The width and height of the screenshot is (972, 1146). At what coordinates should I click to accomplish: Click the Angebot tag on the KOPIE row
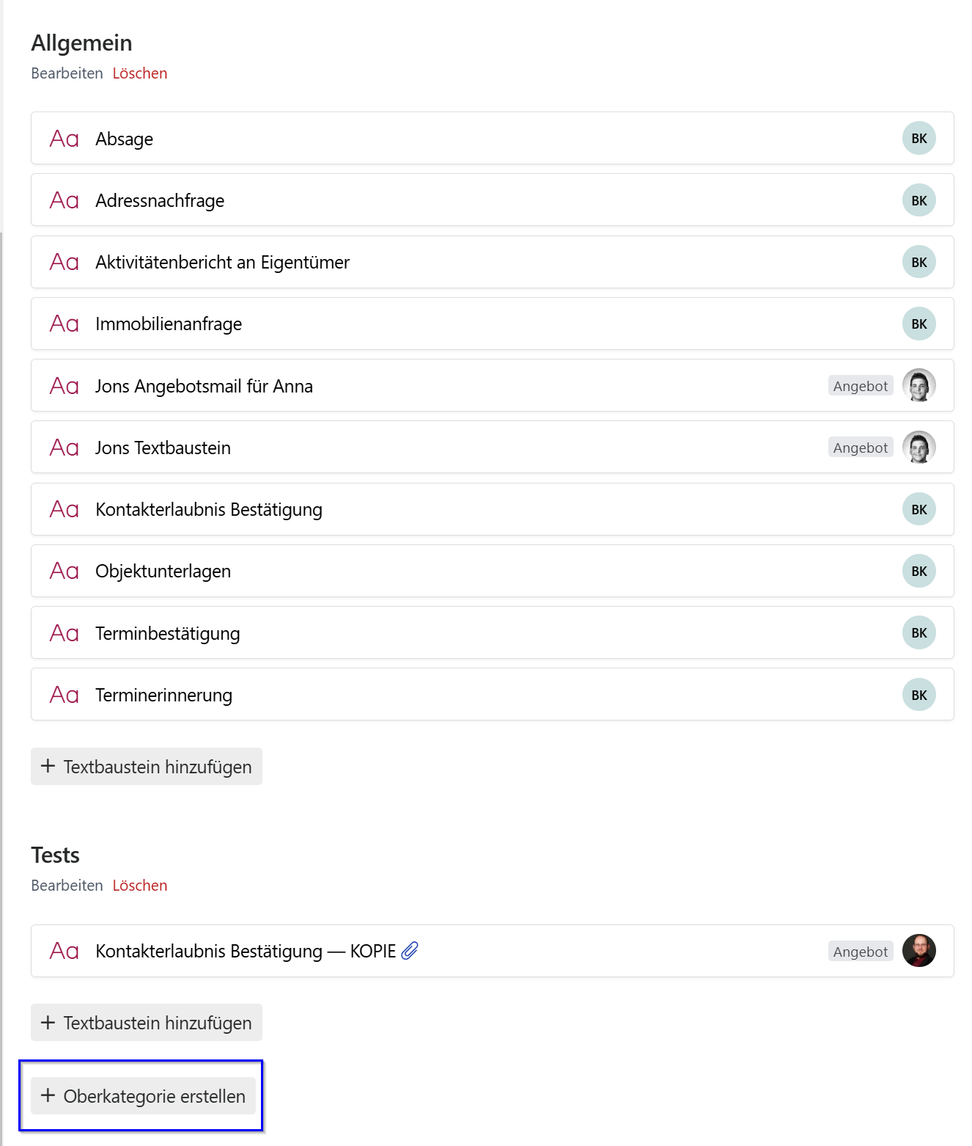pos(861,952)
